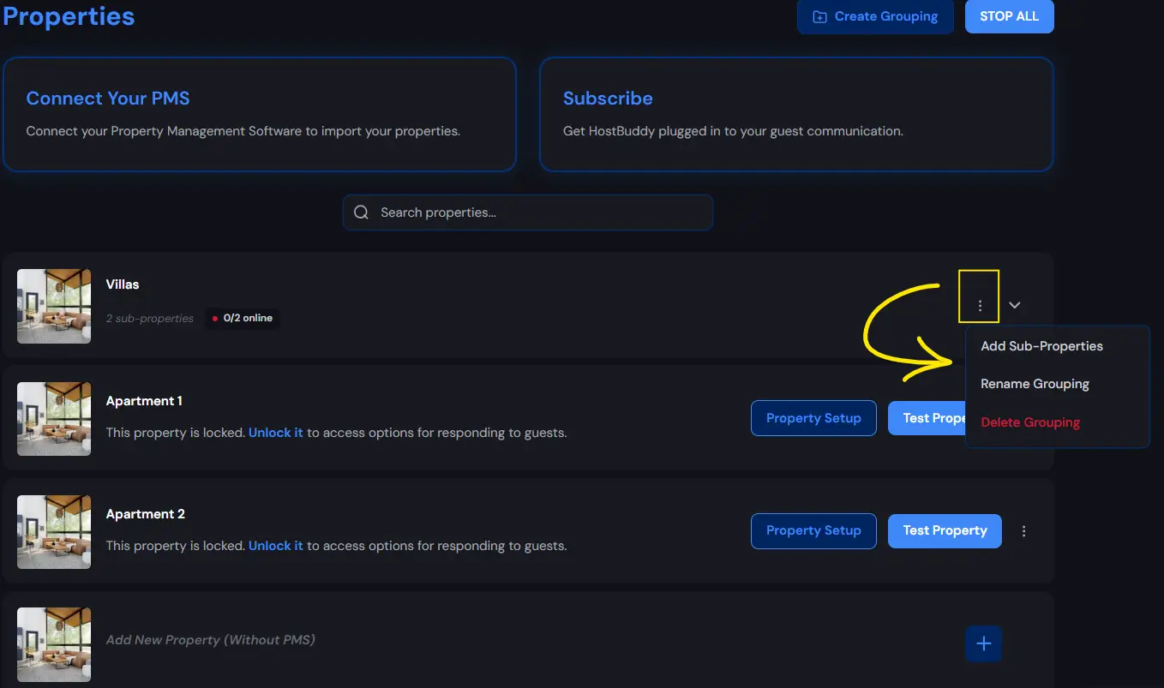1164x688 pixels.
Task: Collapse the Villas sub-properties list
Action: 1015,304
